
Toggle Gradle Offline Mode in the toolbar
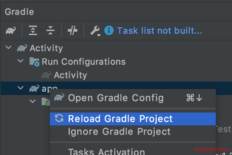point(72,31)
